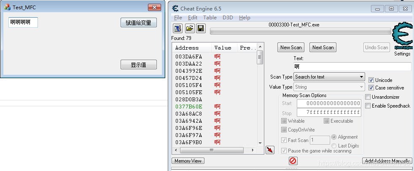
Task: Select green address 0377B60E row
Action: [215, 107]
